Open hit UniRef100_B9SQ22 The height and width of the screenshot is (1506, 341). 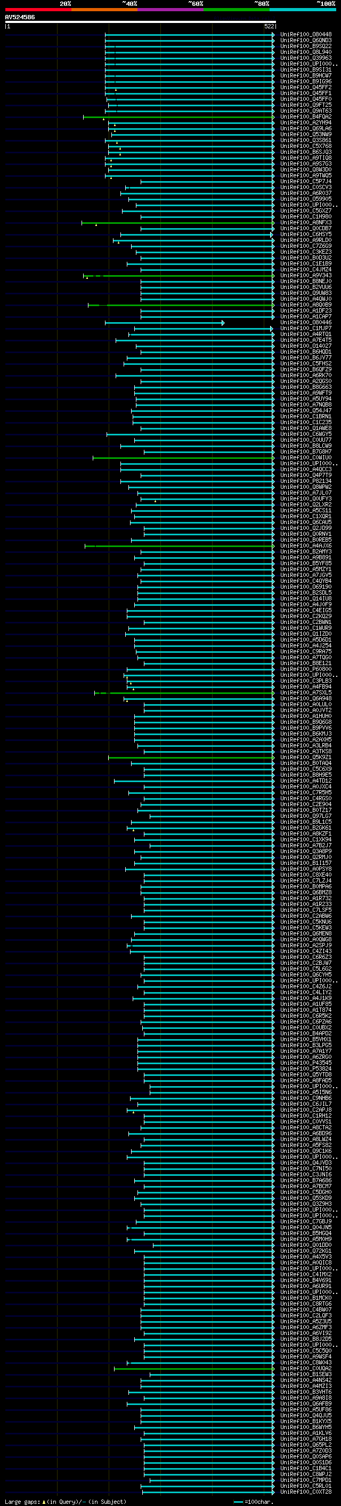pos(306,46)
